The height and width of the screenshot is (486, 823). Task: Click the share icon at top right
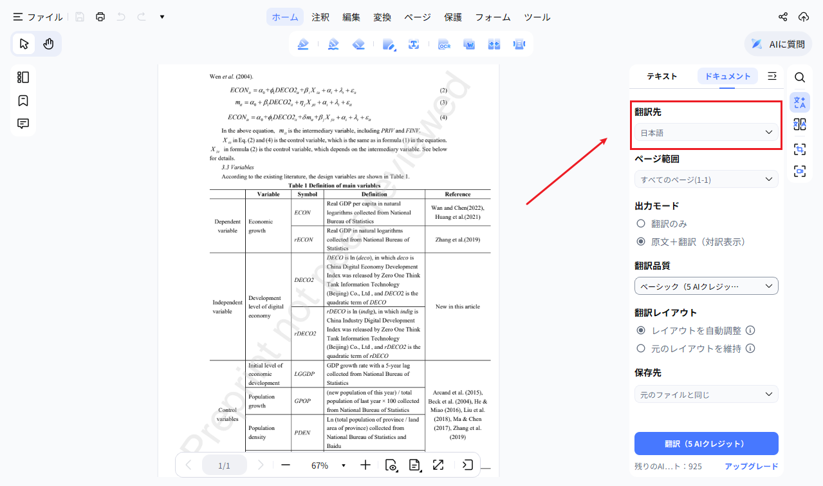(x=783, y=17)
